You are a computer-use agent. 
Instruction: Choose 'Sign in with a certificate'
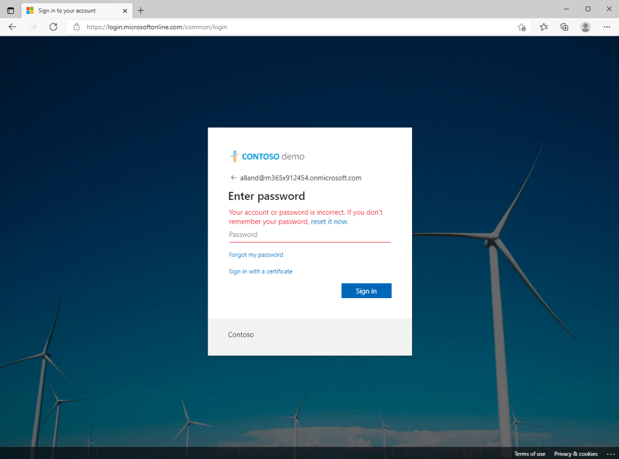260,272
